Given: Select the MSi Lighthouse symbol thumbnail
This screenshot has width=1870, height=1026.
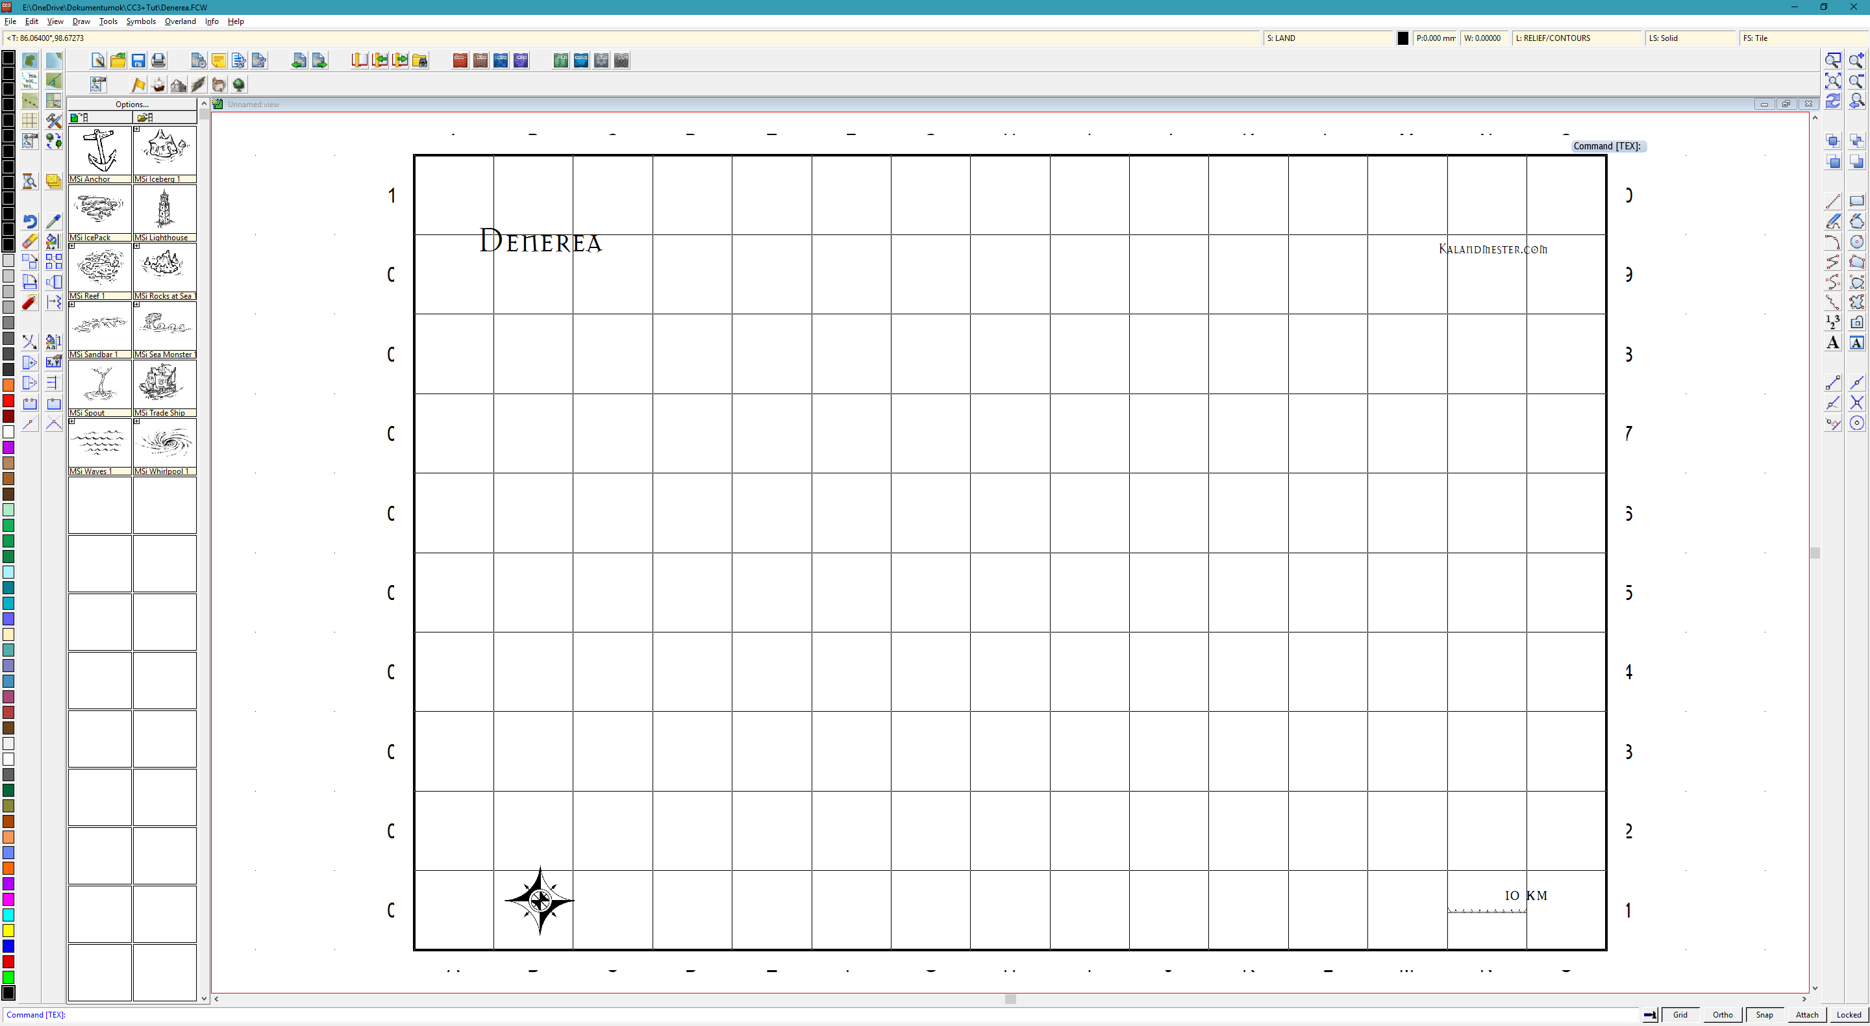Looking at the screenshot, I should 165,210.
